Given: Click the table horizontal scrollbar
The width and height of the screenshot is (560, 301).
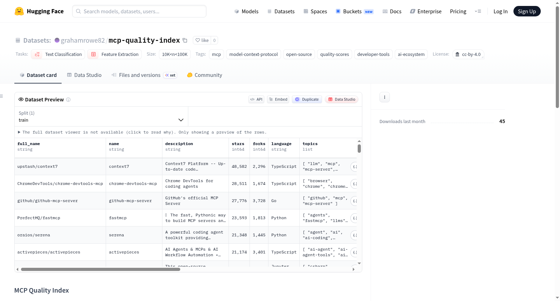Looking at the screenshot, I should click(100, 270).
